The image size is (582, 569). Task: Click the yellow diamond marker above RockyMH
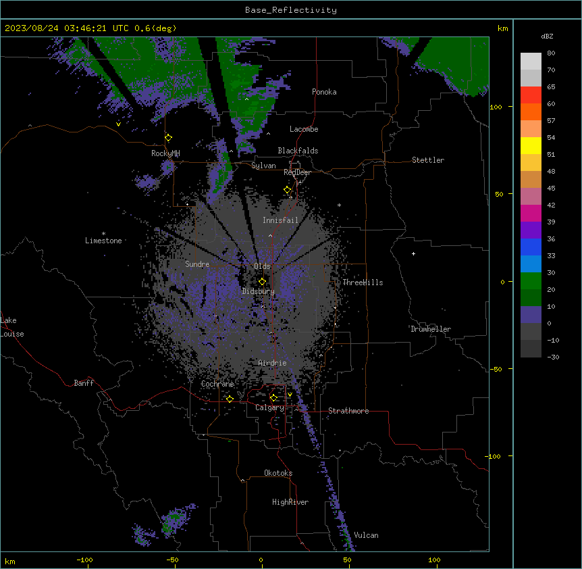pos(169,138)
